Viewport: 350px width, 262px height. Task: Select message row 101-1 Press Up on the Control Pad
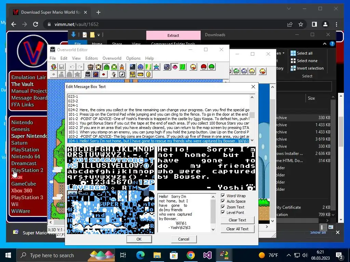158,114
